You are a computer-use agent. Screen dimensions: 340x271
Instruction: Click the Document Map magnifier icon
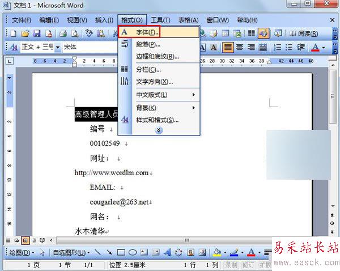pos(278,33)
